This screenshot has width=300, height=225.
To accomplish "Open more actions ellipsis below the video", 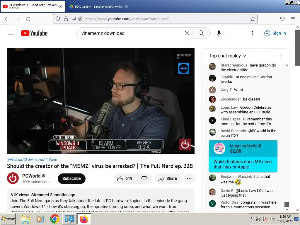I will click(189, 178).
